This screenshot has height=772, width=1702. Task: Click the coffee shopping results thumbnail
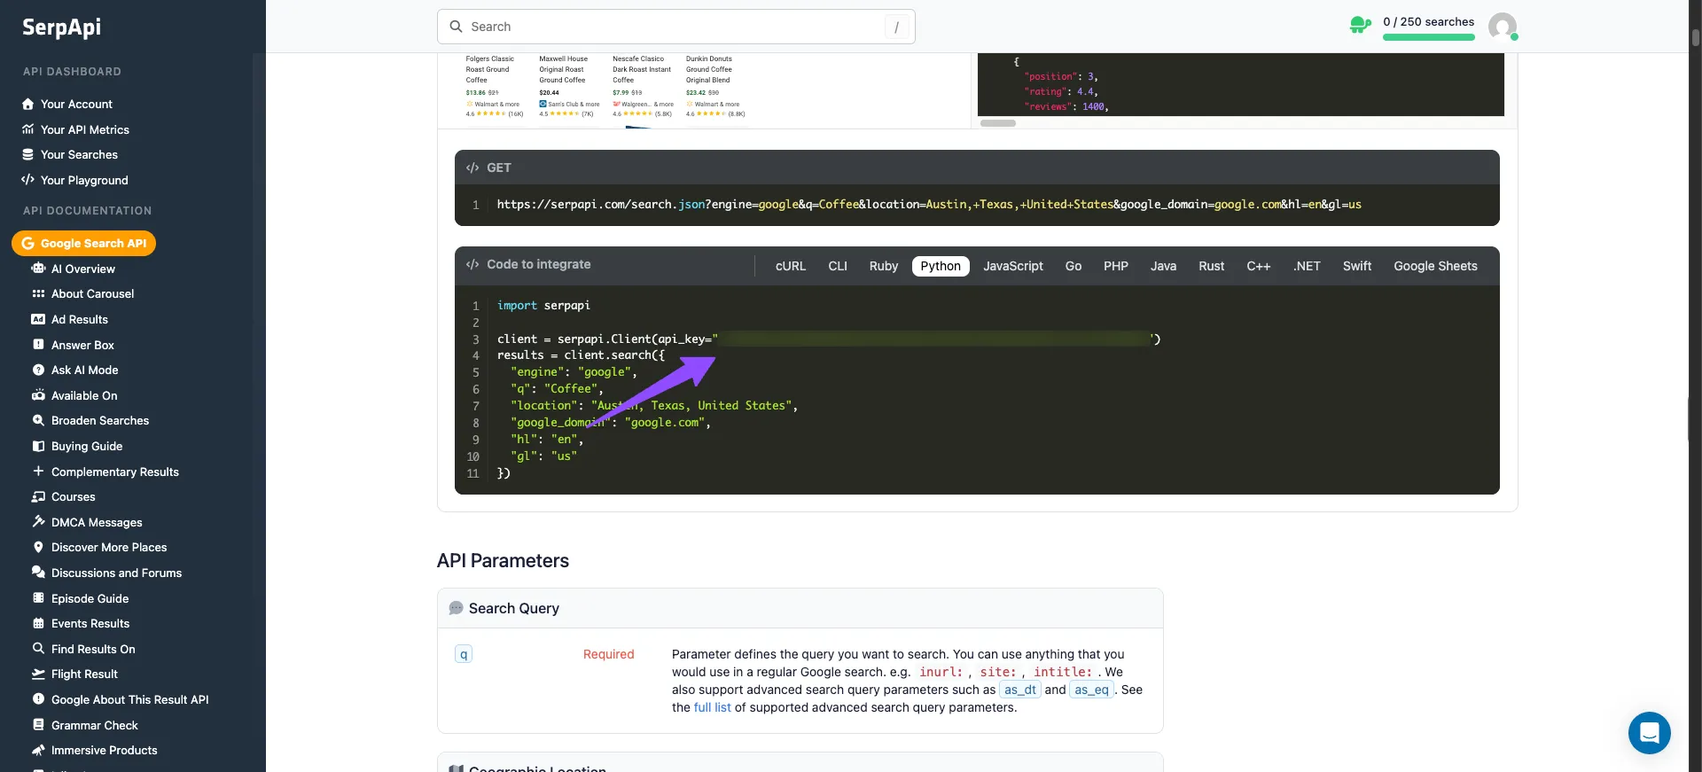(605, 90)
